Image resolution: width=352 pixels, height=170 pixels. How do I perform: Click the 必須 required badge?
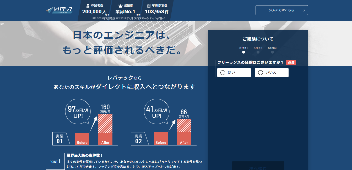291,63
